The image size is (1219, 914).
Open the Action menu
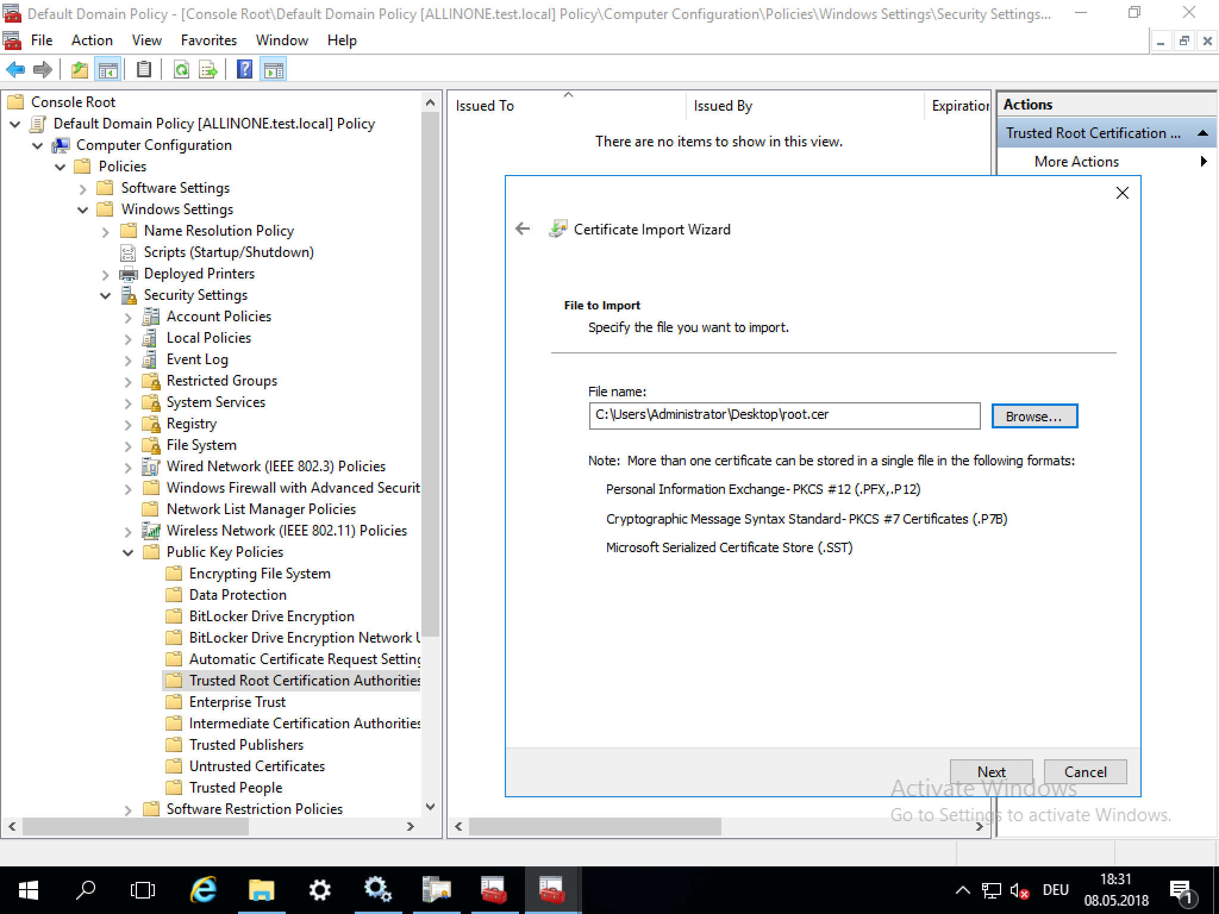click(92, 40)
